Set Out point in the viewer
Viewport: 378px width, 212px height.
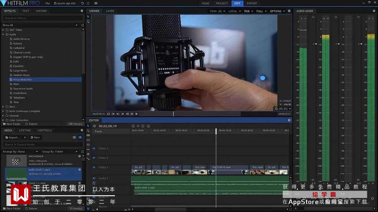coord(118,114)
